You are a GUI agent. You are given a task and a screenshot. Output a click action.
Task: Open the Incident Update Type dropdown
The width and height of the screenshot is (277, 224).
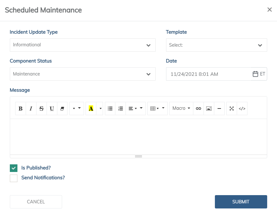[x=83, y=45]
